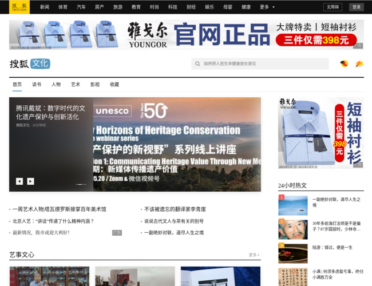Viewport: 372px width, 286px height.
Task: Open the fox head icon beside search
Action: (x=344, y=63)
